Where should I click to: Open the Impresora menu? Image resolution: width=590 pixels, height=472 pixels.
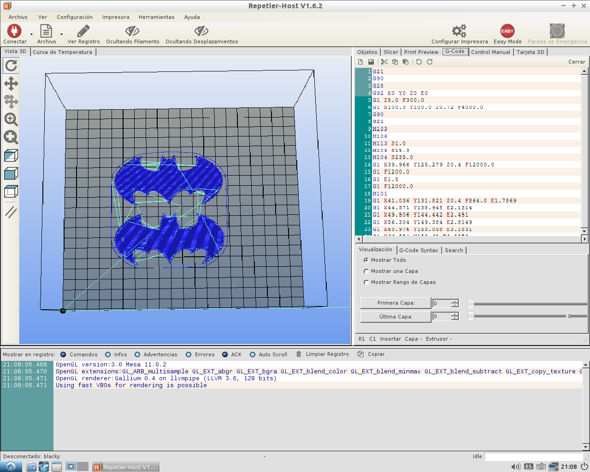tap(116, 17)
